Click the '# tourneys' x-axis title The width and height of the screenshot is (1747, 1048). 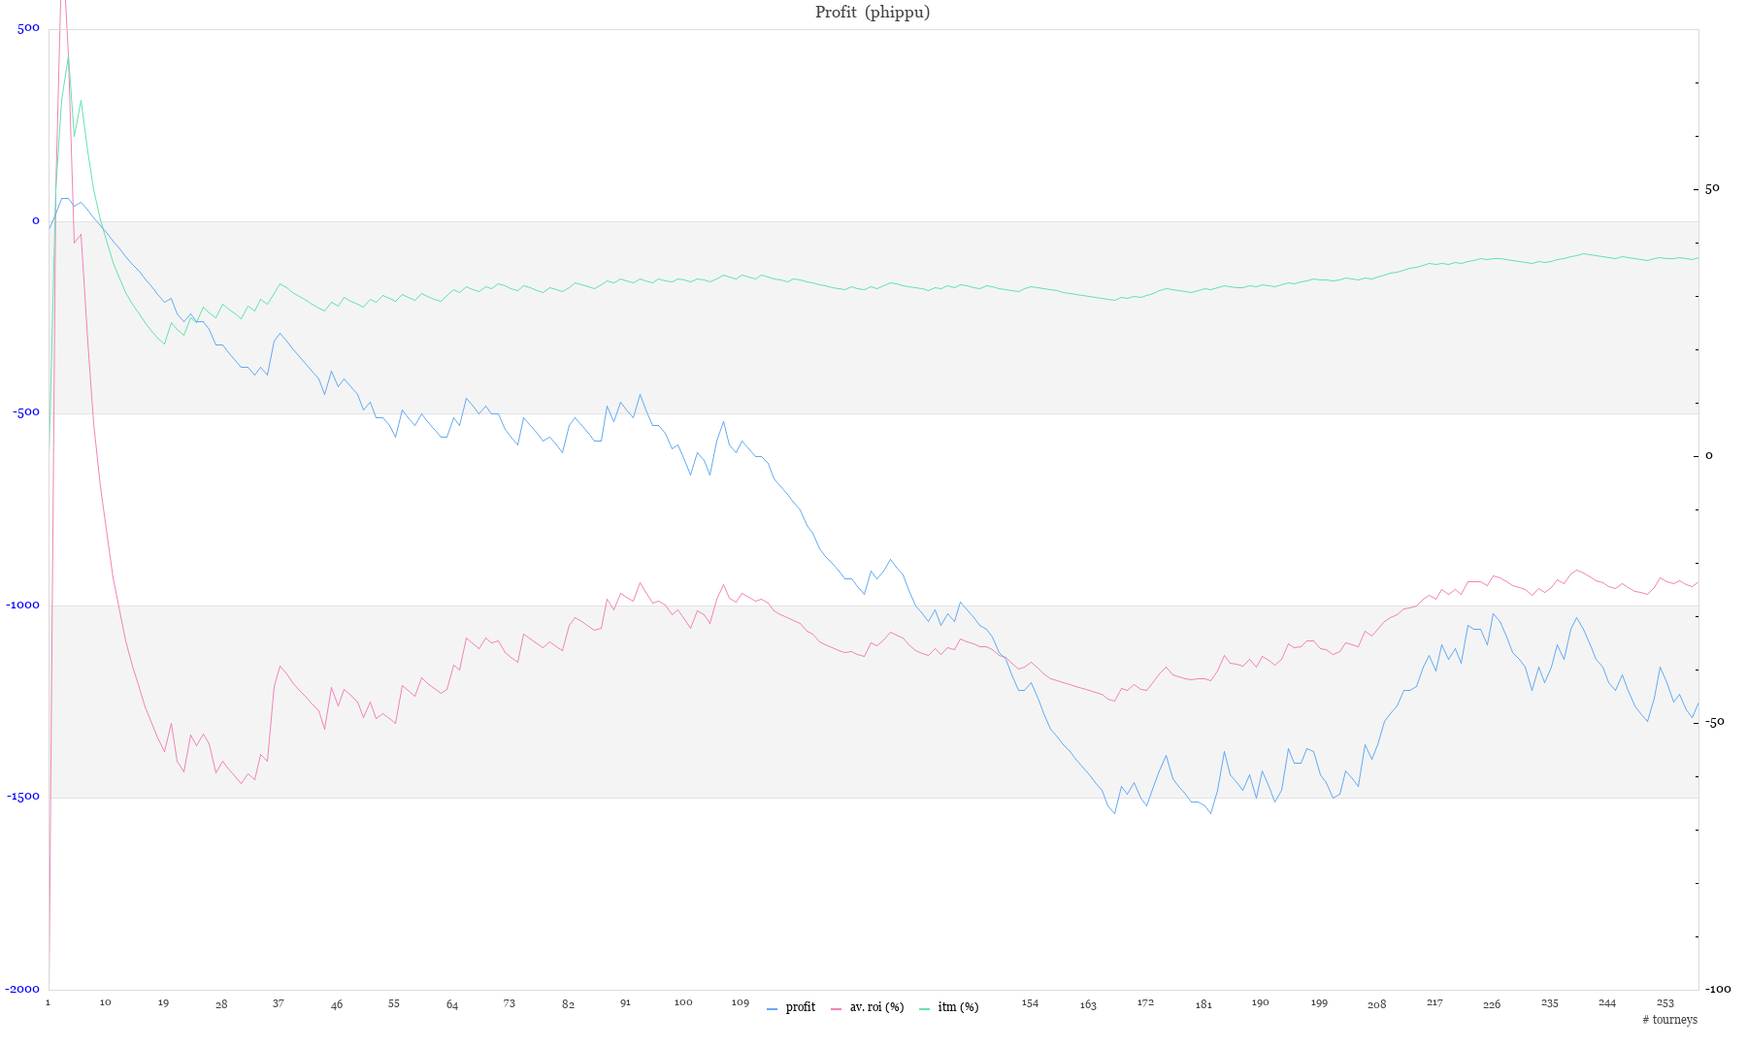[x=1669, y=1020]
